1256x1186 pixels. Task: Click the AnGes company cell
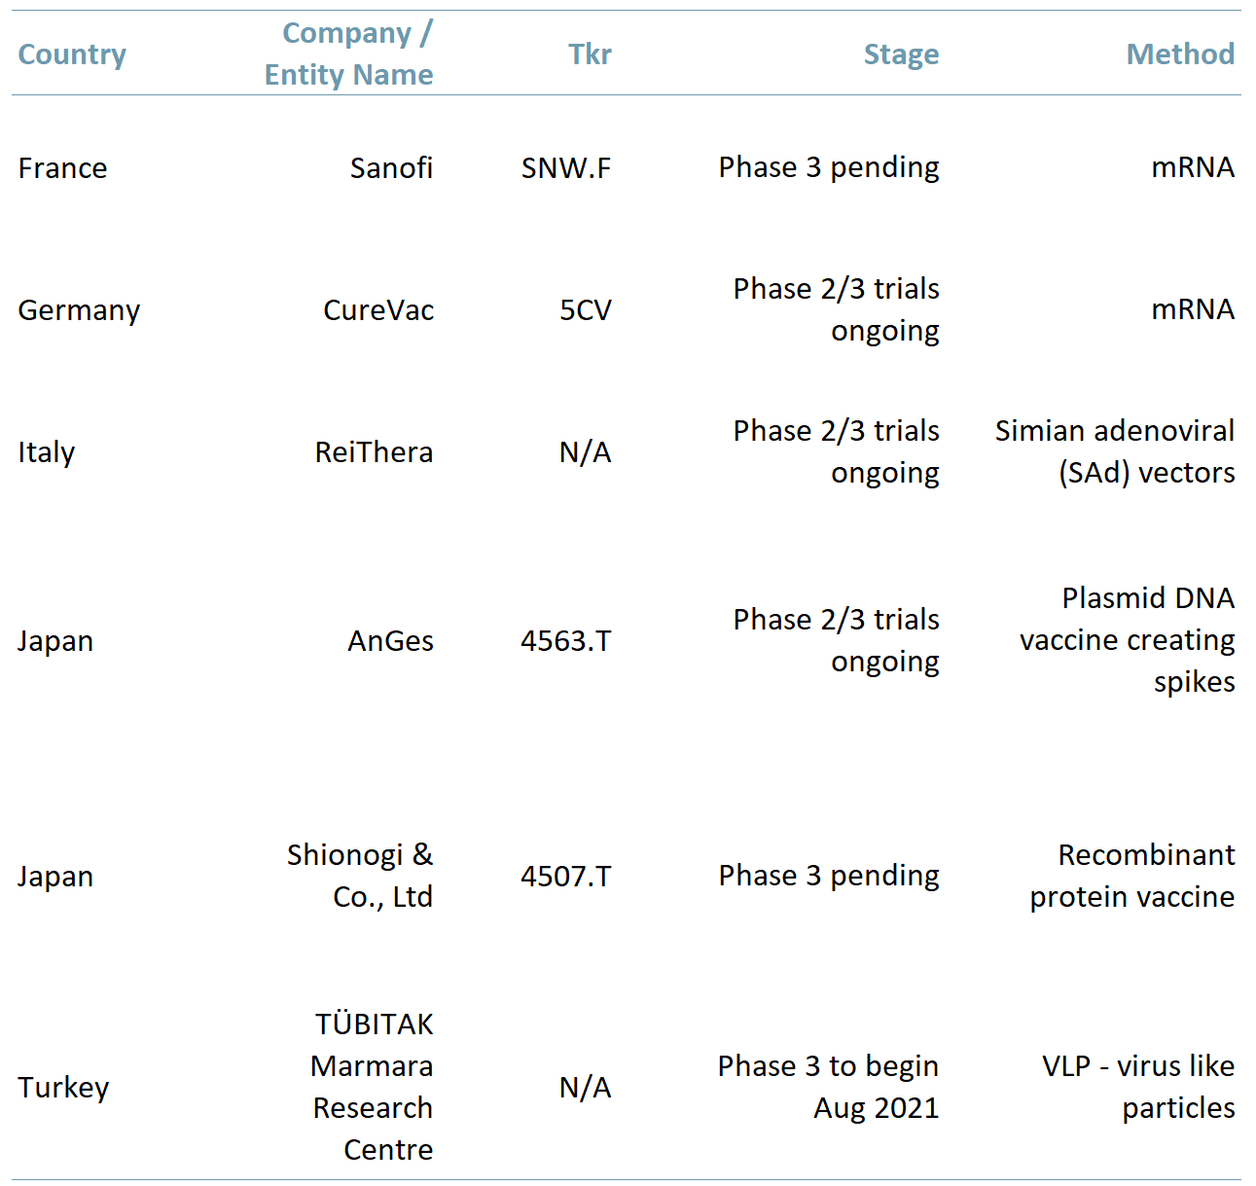point(390,641)
